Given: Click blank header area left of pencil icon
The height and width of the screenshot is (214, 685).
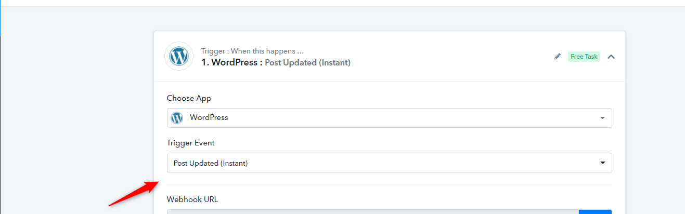Looking at the screenshot, I should click(453, 56).
